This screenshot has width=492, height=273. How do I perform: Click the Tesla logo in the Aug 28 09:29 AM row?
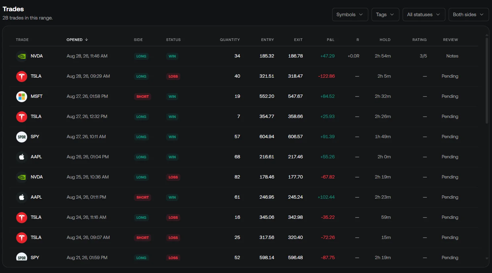[22, 76]
